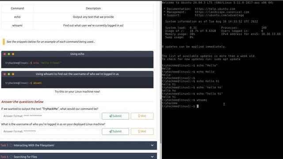Viewport: 283px width, 159px height.
Task: Click the green dot in Using whoami snippet
Action: (9, 74)
